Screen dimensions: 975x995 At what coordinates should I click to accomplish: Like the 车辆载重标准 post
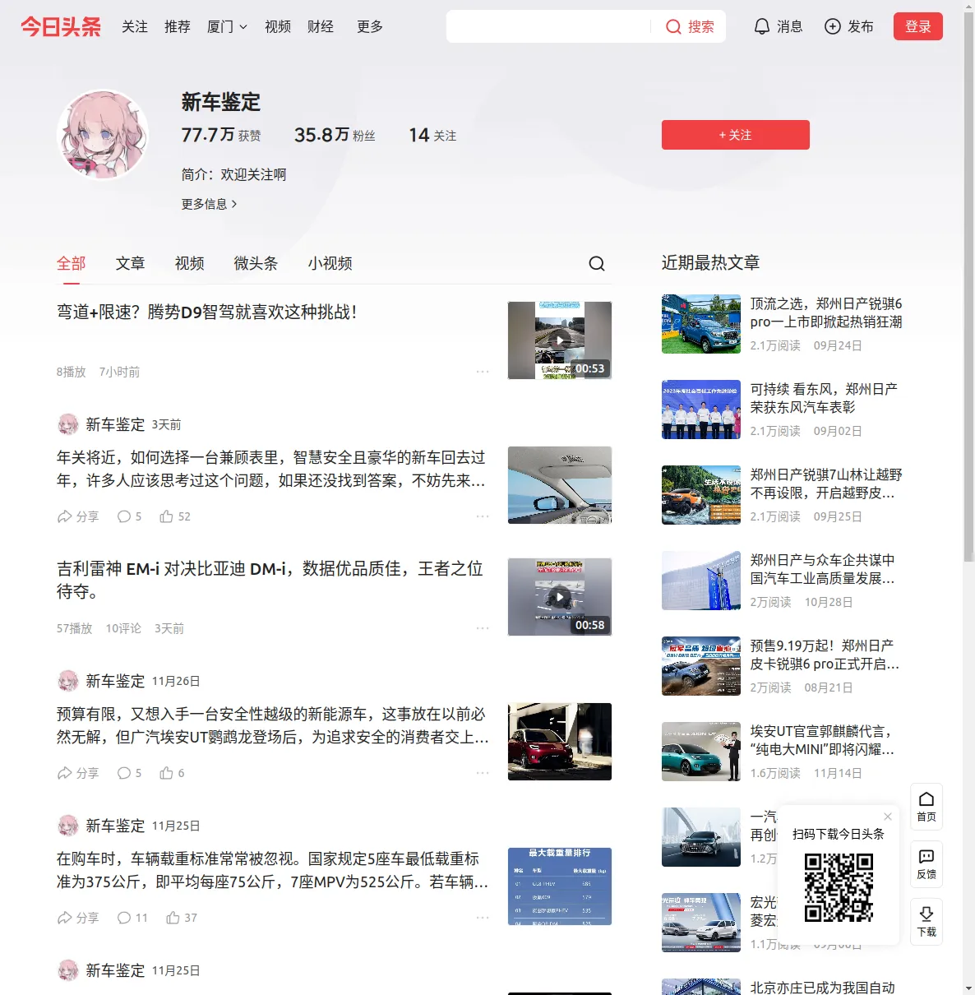point(182,918)
